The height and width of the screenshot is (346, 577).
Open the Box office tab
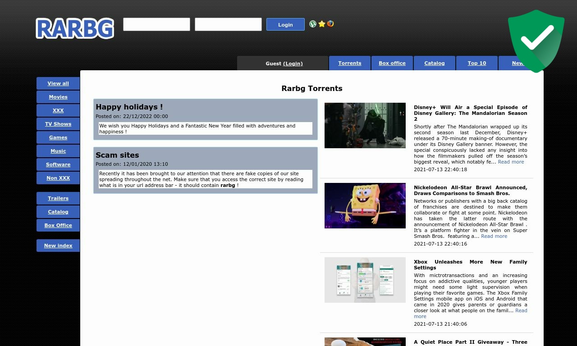point(392,63)
